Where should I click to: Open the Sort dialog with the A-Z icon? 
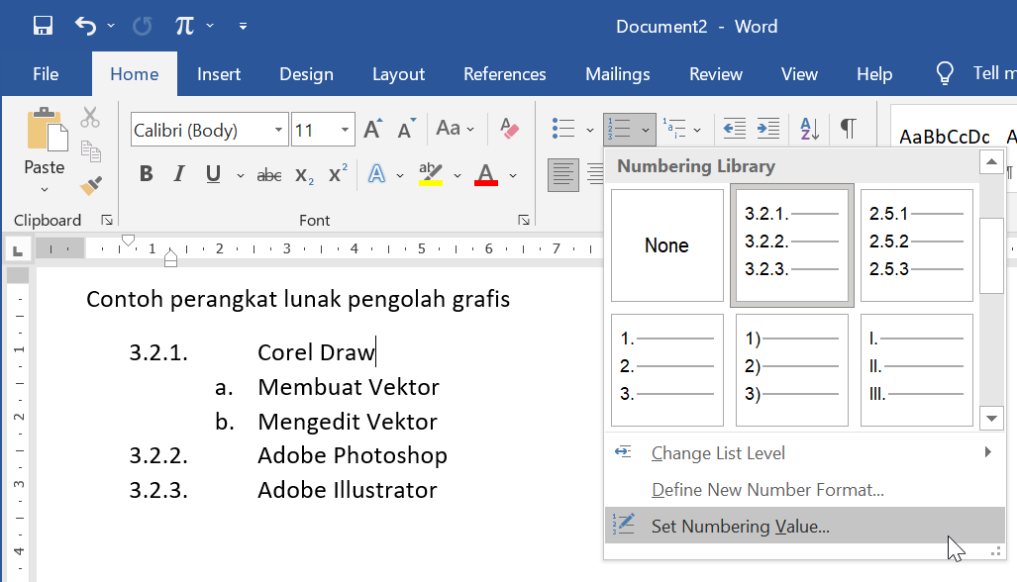pyautogui.click(x=810, y=129)
